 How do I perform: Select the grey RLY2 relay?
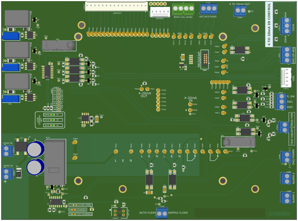point(17,50)
